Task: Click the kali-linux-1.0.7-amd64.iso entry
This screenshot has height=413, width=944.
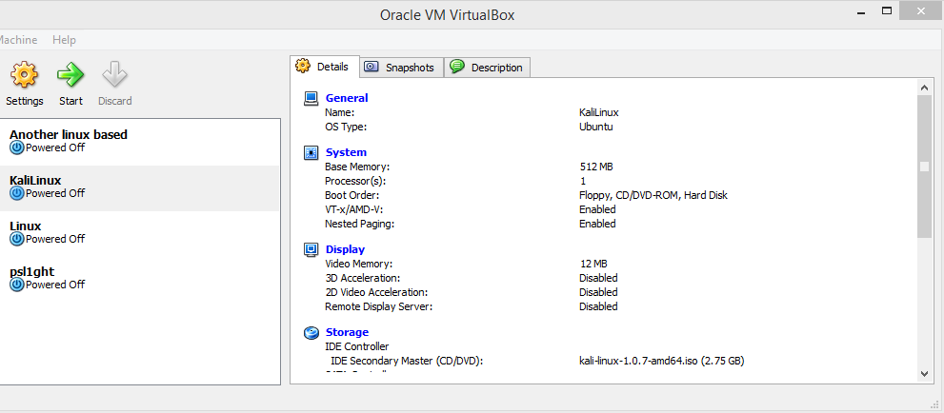Action: pyautogui.click(x=662, y=361)
